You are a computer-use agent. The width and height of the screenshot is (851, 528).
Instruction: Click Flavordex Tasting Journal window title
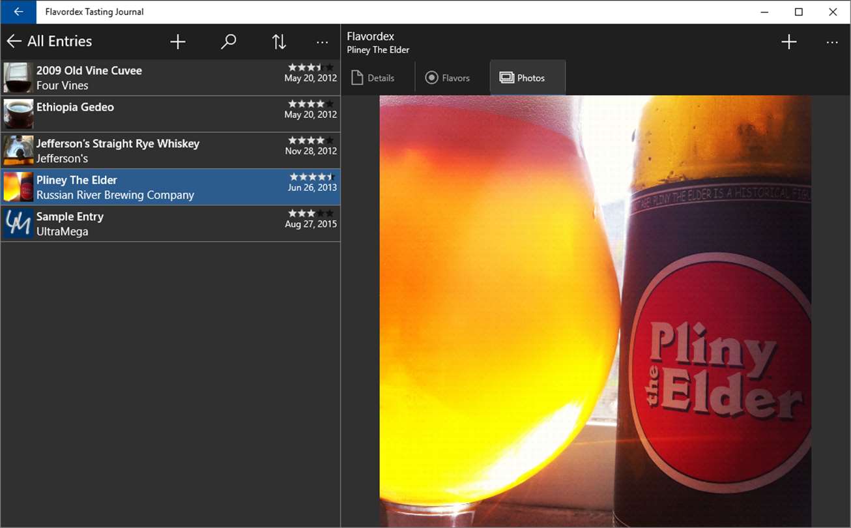94,12
